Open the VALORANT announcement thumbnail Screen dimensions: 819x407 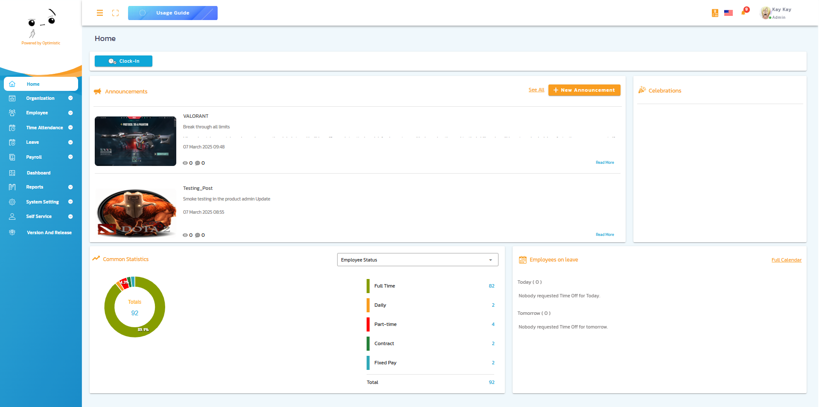135,141
